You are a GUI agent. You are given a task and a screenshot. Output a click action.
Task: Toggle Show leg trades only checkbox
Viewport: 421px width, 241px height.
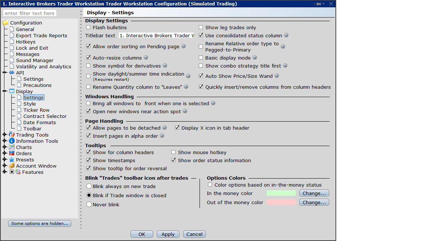[201, 27]
